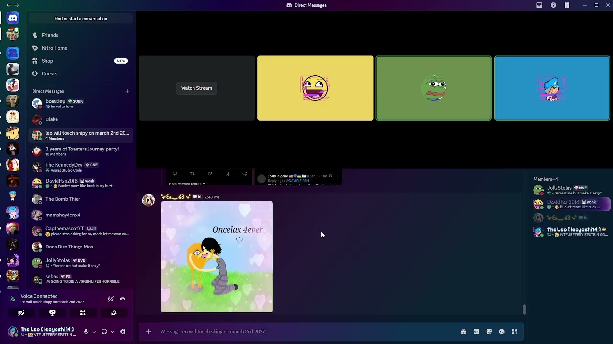The height and width of the screenshot is (344, 613).
Task: Open the upload plus button in message bar
Action: (148, 332)
